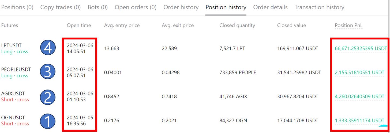The image size is (390, 133).
Task: Open the Transaction history tab
Action: pyautogui.click(x=320, y=7)
